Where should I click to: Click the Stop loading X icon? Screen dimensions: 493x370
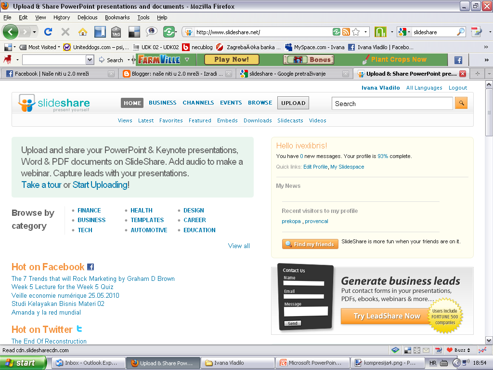(x=65, y=32)
